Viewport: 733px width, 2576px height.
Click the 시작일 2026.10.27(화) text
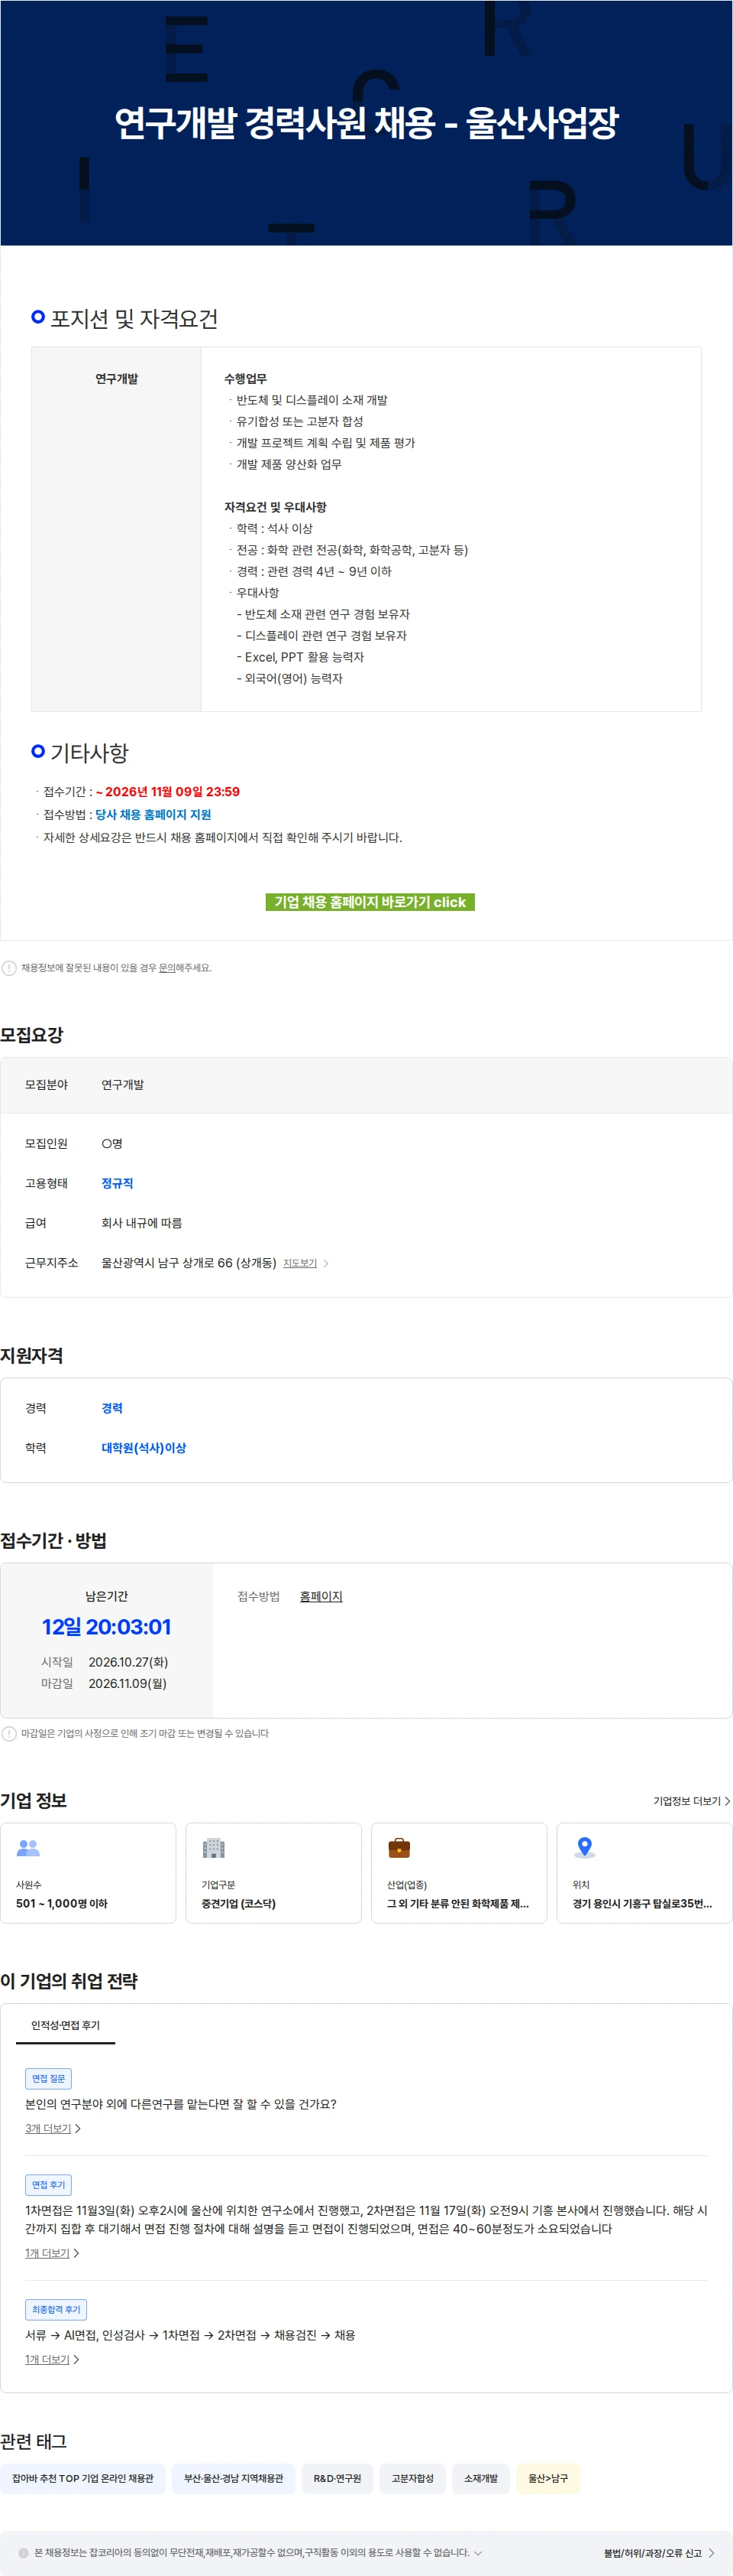click(104, 1662)
